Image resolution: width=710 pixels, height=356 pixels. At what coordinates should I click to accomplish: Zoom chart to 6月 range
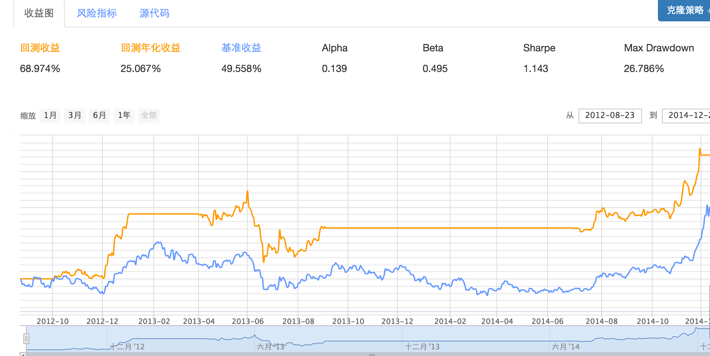pos(99,116)
